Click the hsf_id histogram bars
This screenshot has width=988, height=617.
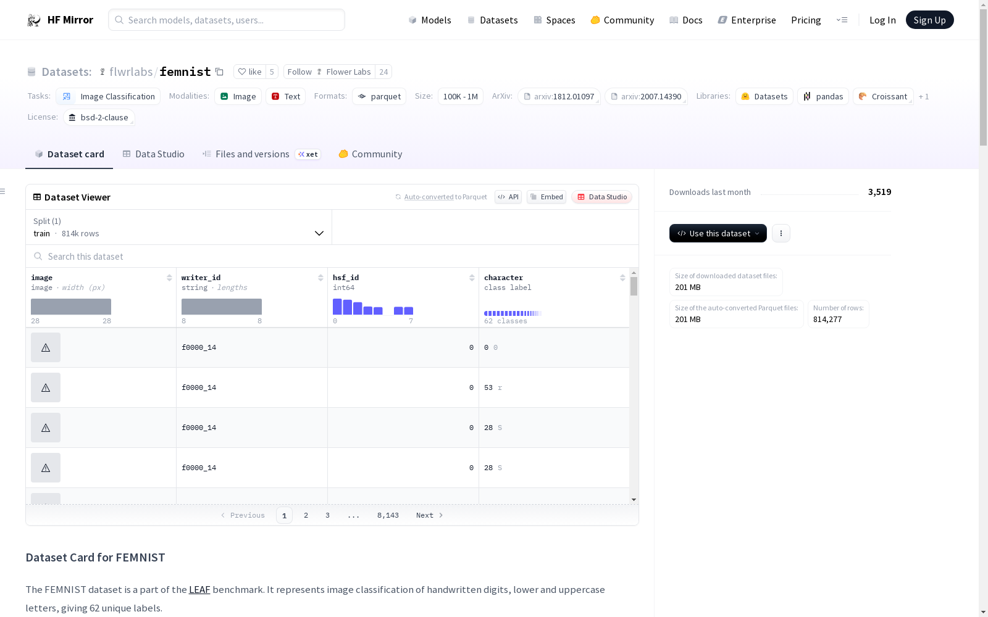click(373, 307)
